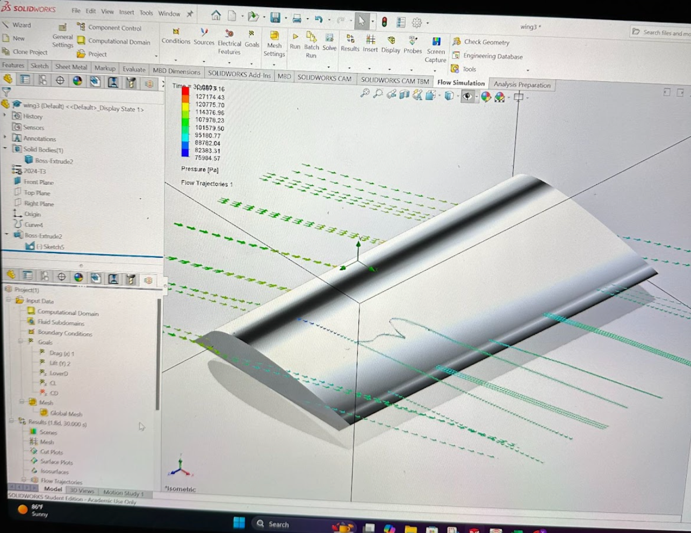Click Clone Project button
691x533 pixels.
pyautogui.click(x=25, y=52)
